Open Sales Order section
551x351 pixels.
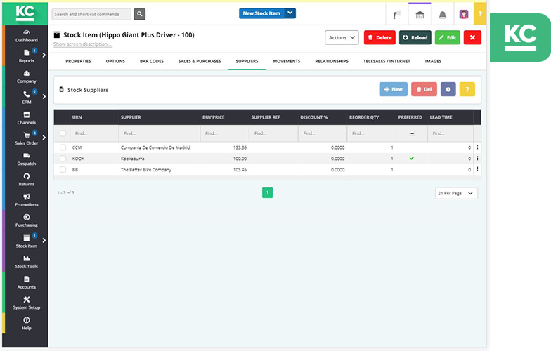[x=27, y=138]
